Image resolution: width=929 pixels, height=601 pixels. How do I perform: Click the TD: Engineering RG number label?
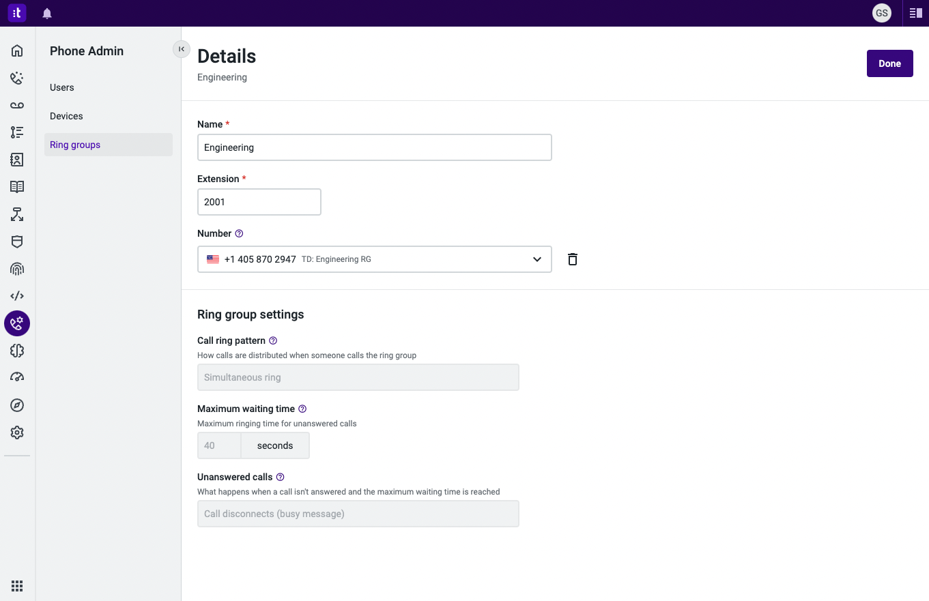coord(337,259)
